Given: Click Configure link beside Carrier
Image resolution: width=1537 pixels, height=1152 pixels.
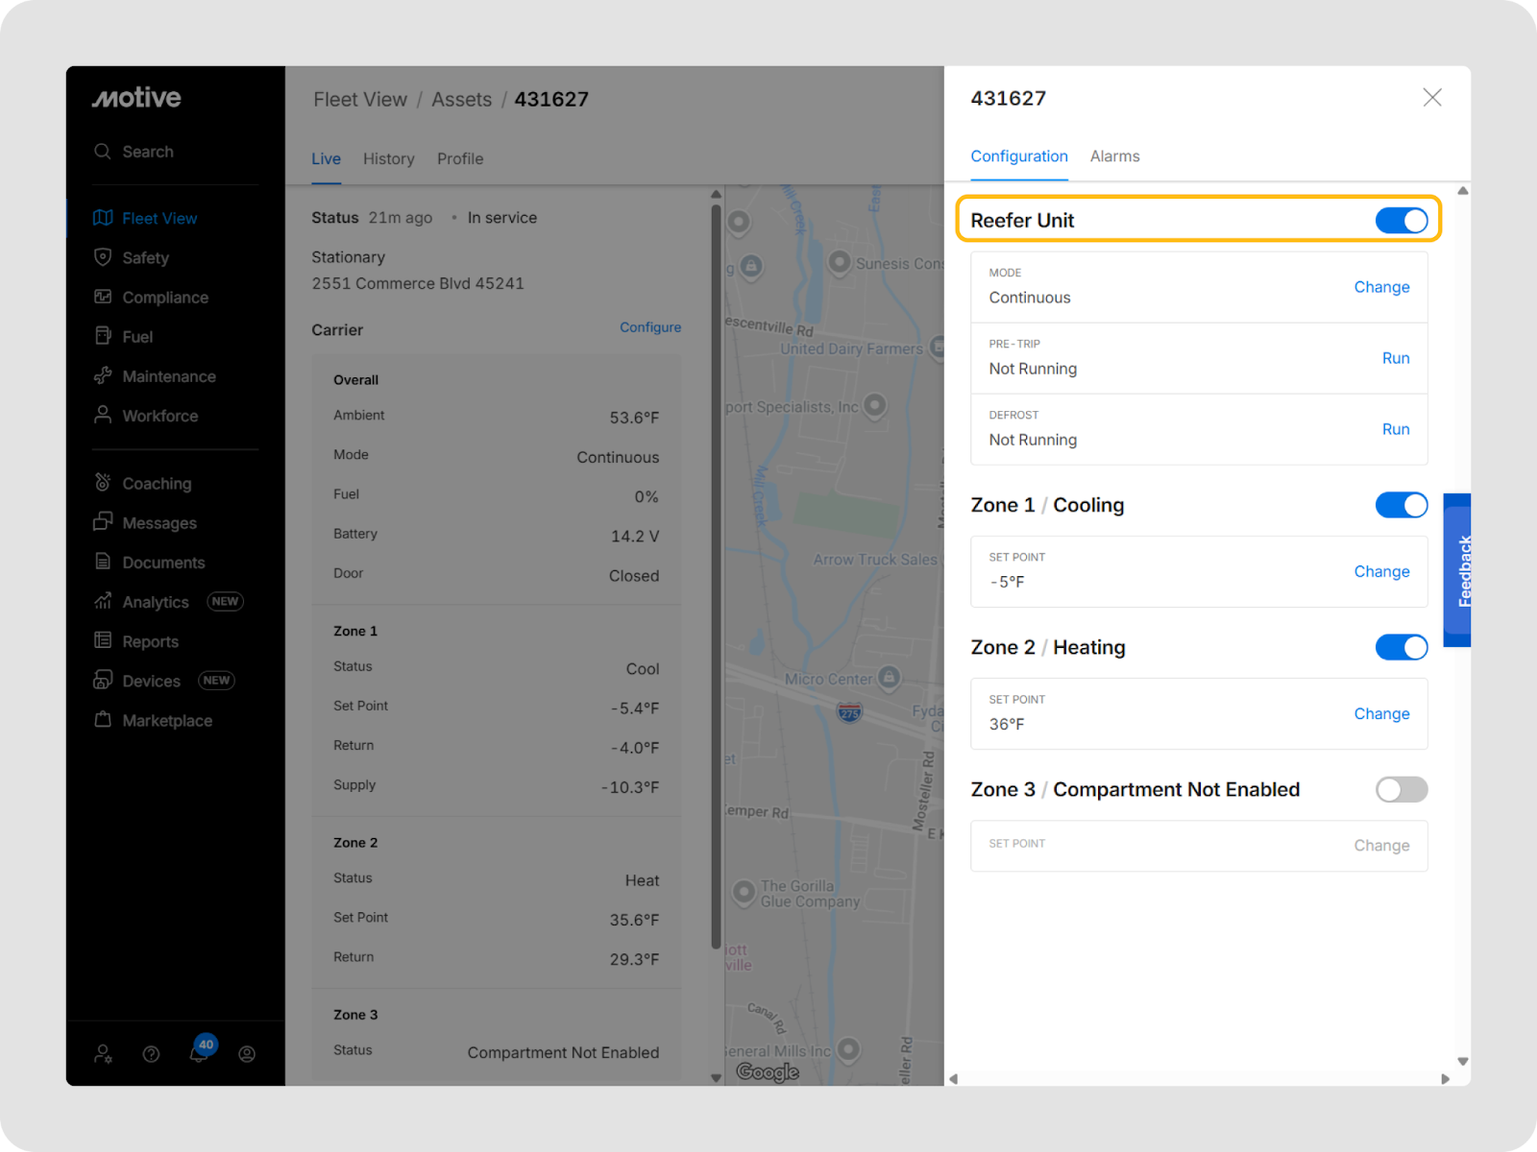Looking at the screenshot, I should 649,327.
